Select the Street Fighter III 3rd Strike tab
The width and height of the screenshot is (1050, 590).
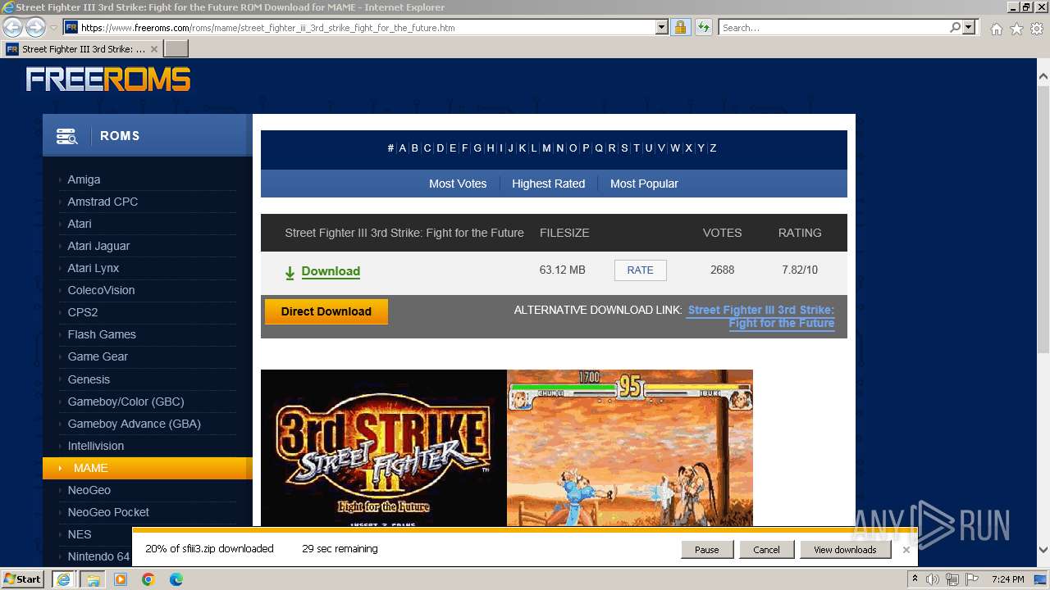click(82, 49)
